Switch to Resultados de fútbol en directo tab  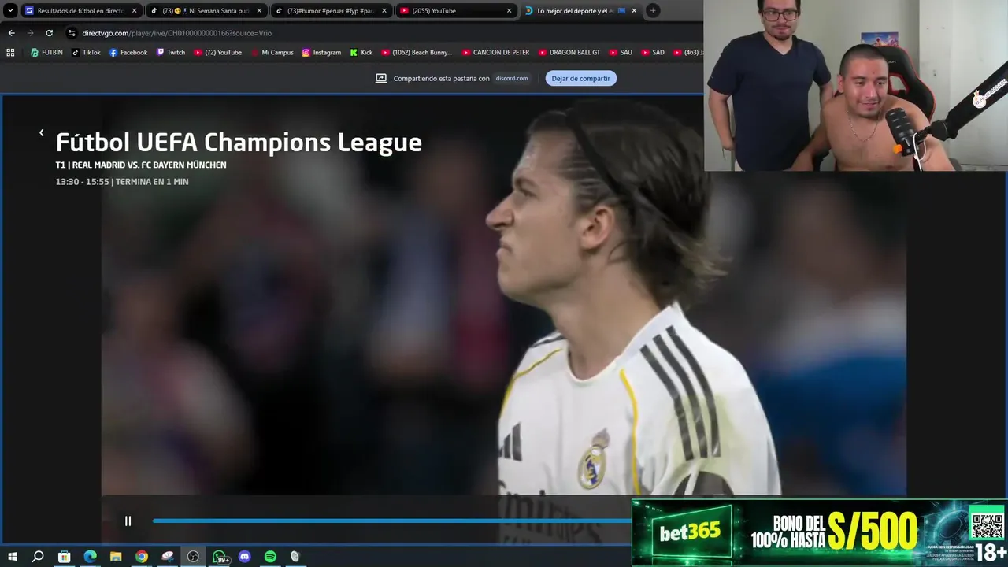[x=81, y=11]
